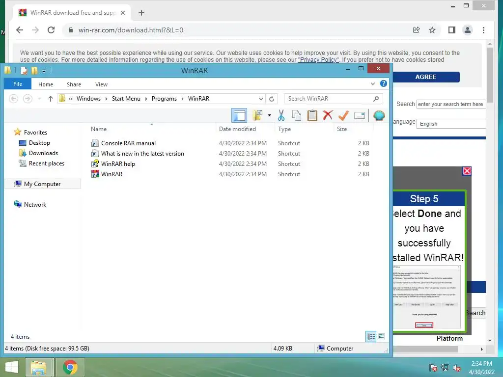The height and width of the screenshot is (377, 503).
Task: Select the Console RAR manual shortcut
Action: [128, 143]
